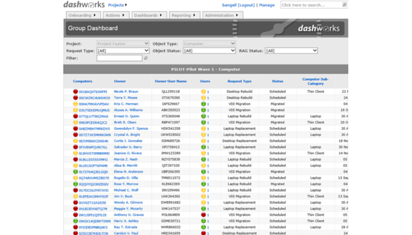The height and width of the screenshot is (235, 412).
Task: Open the Actions menu
Action: tap(116, 15)
